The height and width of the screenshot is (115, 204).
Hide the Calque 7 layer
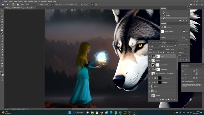click(149, 61)
